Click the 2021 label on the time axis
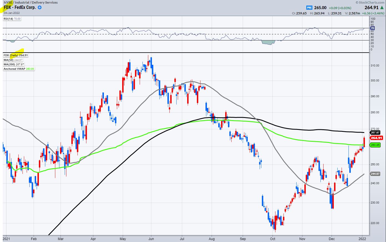Viewport: 386px width, 242px height. [6, 239]
